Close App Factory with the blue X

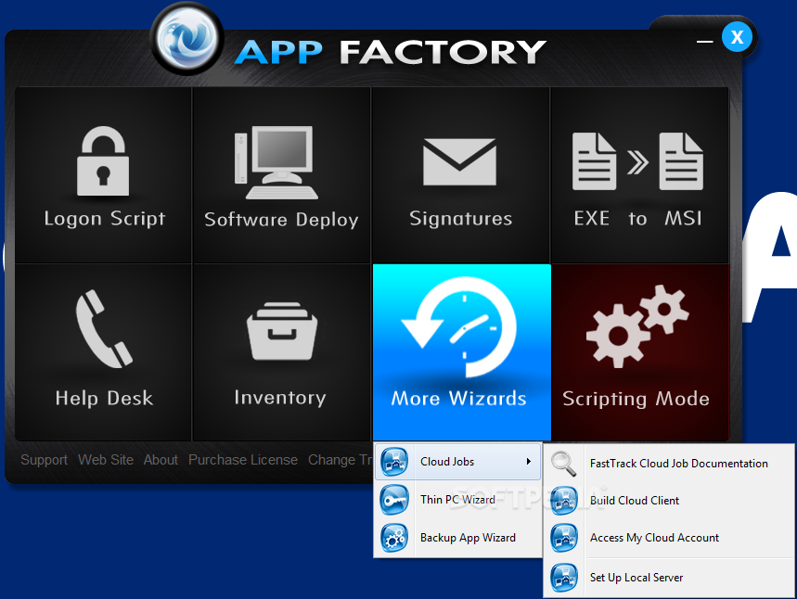[x=737, y=36]
